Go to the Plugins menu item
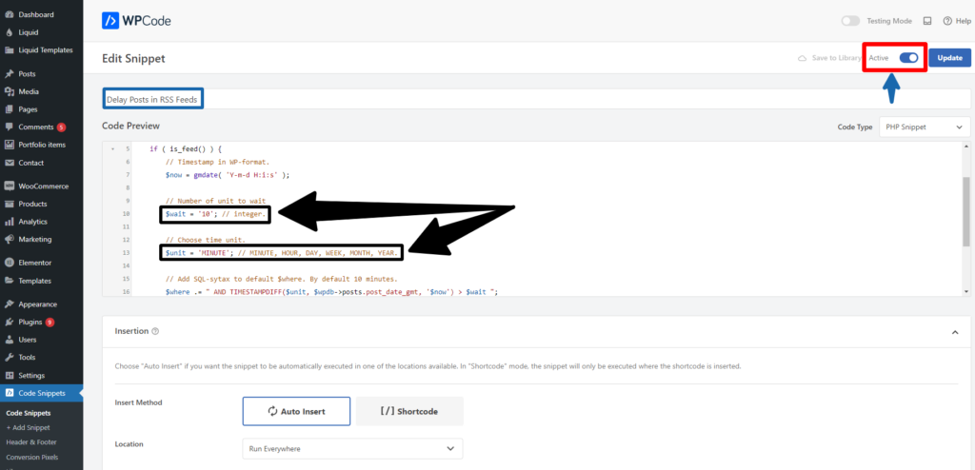 pos(30,322)
